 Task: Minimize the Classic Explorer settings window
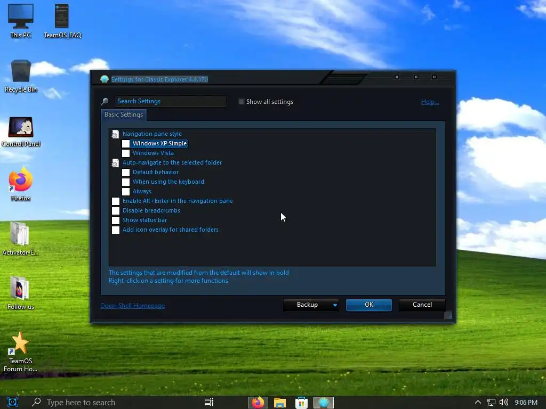coord(397,77)
